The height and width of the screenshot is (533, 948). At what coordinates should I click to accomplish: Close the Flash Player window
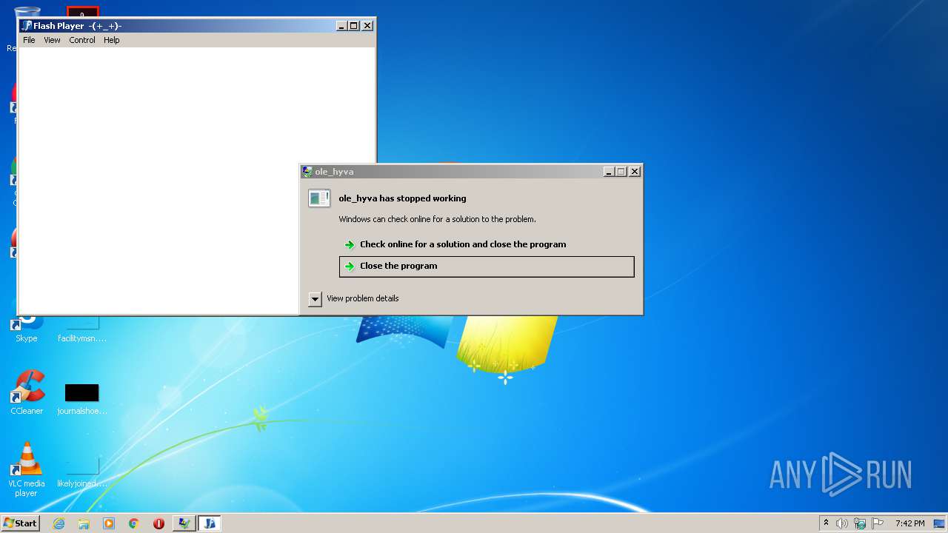point(367,26)
